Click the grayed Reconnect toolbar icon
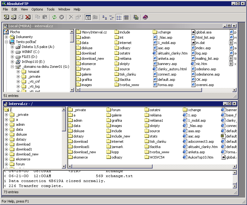247x205 pixels. (x=21, y=17)
